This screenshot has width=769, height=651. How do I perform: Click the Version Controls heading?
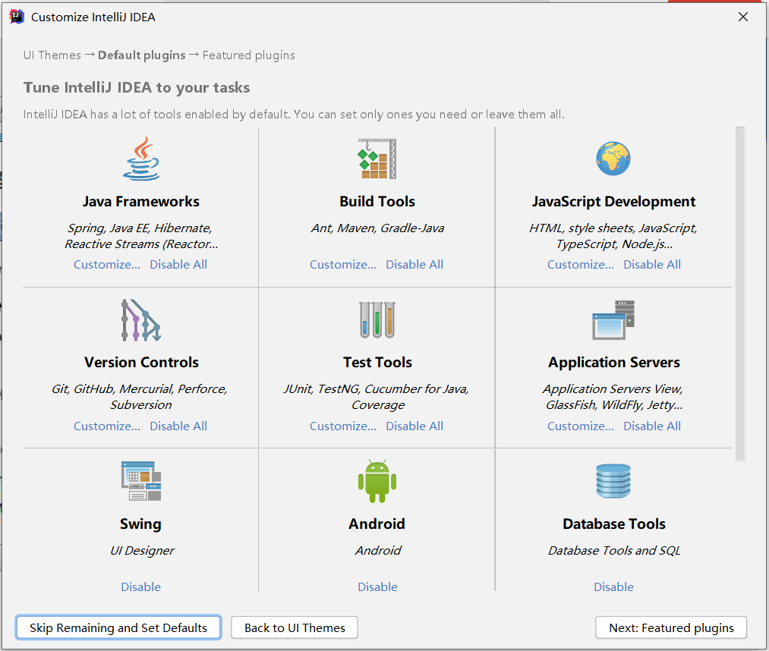pyautogui.click(x=141, y=362)
